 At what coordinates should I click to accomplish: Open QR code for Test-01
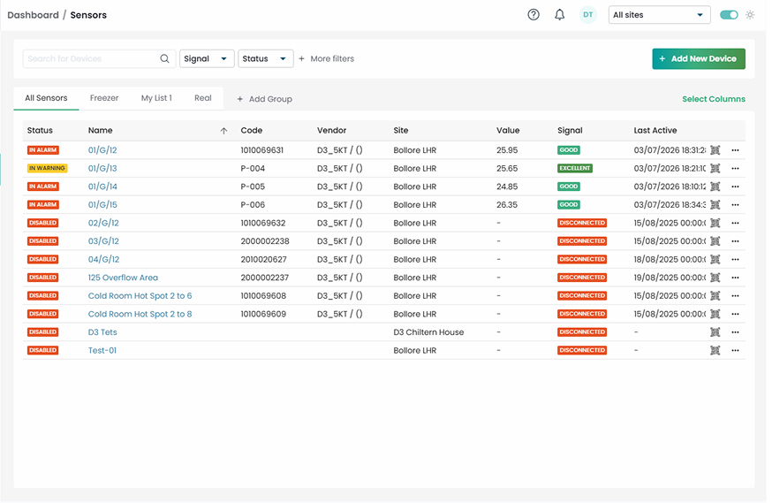point(715,351)
